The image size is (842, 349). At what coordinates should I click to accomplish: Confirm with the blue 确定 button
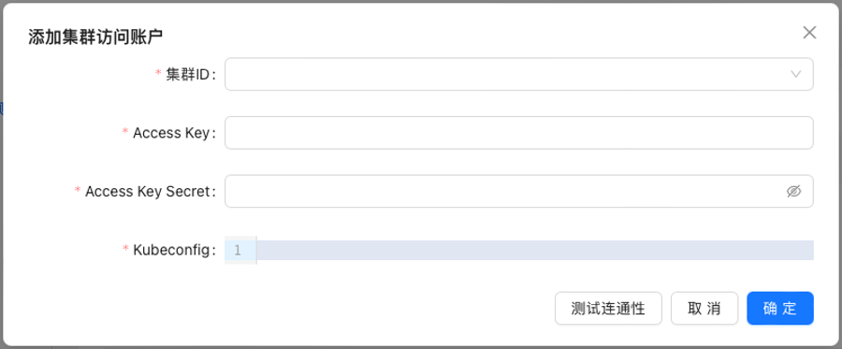click(x=780, y=308)
